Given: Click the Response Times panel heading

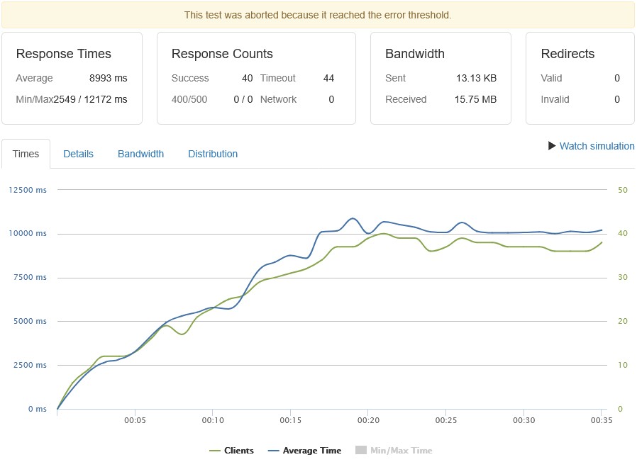Looking at the screenshot, I should (x=63, y=54).
